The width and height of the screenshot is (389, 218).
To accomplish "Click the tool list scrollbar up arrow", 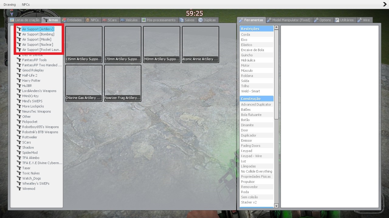I will pyautogui.click(x=276, y=27).
